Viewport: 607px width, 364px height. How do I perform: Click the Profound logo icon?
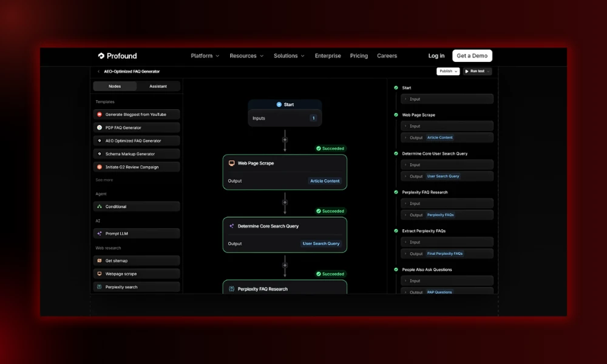[101, 56]
